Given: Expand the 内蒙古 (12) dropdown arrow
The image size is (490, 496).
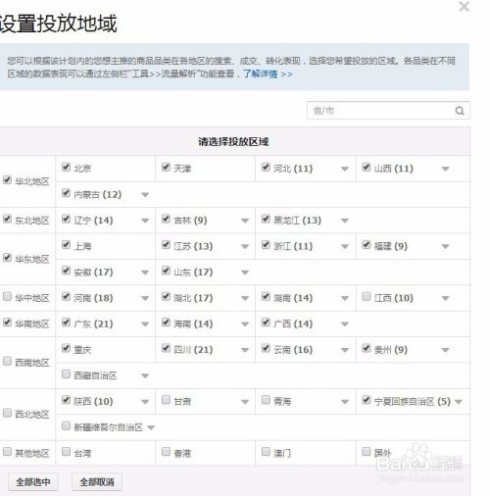Looking at the screenshot, I should tap(145, 195).
